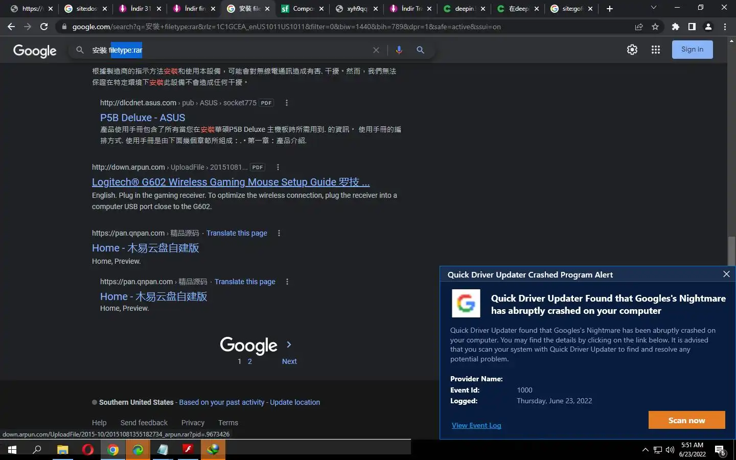Reload the page with the refresh icon
Viewport: 736px width, 460px height.
(x=44, y=27)
